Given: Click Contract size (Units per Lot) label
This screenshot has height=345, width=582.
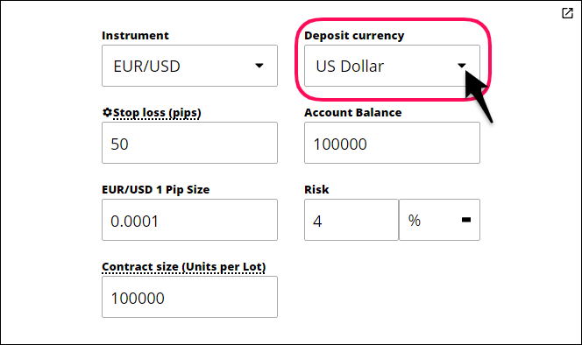Looking at the screenshot, I should pyautogui.click(x=184, y=267).
